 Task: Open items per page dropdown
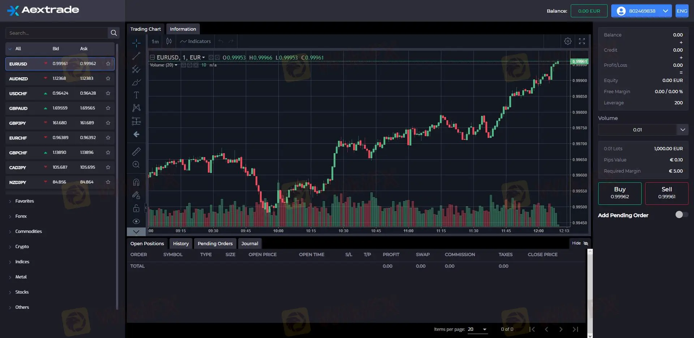pyautogui.click(x=478, y=329)
